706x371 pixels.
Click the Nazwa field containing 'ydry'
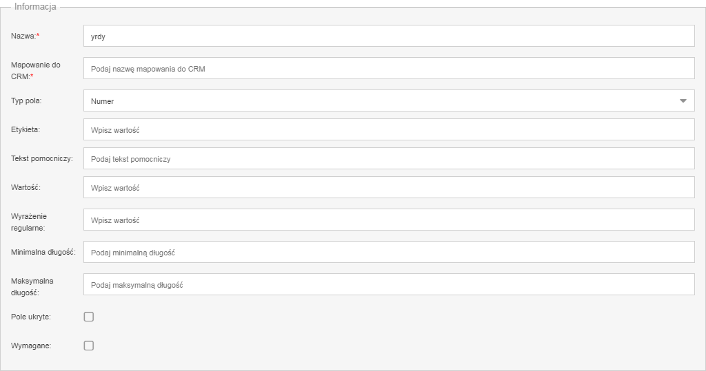tap(389, 36)
